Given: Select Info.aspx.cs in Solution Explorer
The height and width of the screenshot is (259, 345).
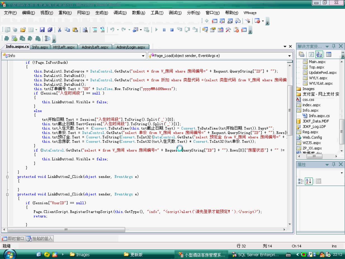Looking at the screenshot, I should tap(319, 116).
